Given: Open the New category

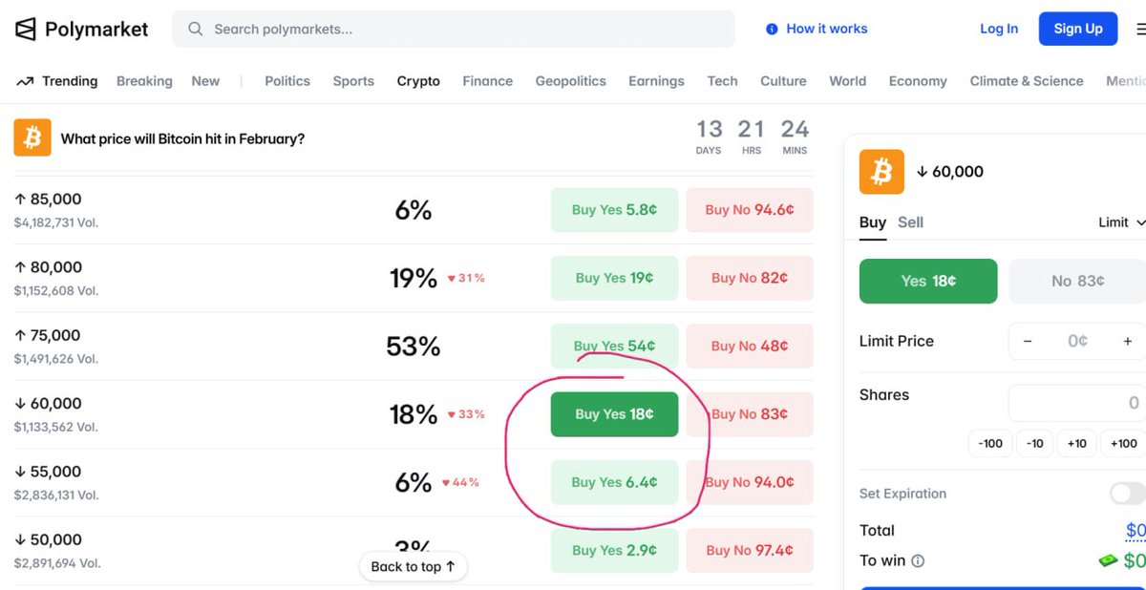Looking at the screenshot, I should [x=205, y=81].
